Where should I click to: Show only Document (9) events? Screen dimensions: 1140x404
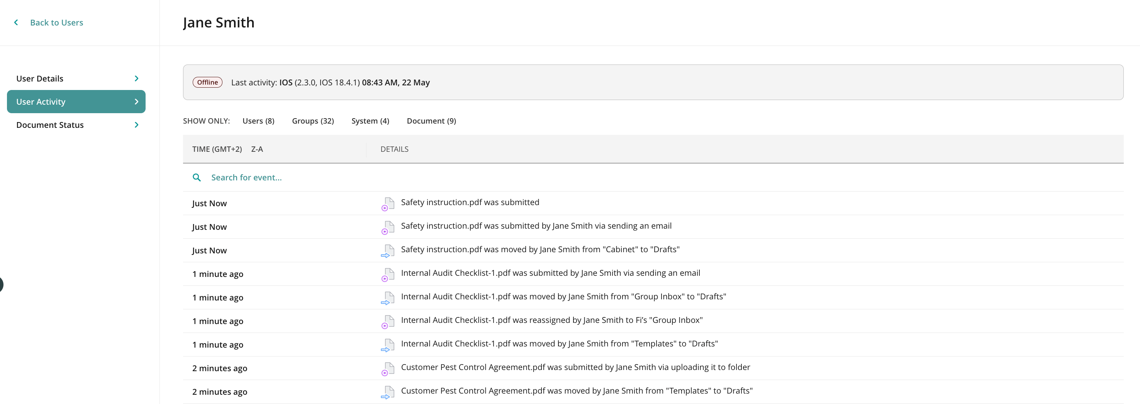pos(431,121)
